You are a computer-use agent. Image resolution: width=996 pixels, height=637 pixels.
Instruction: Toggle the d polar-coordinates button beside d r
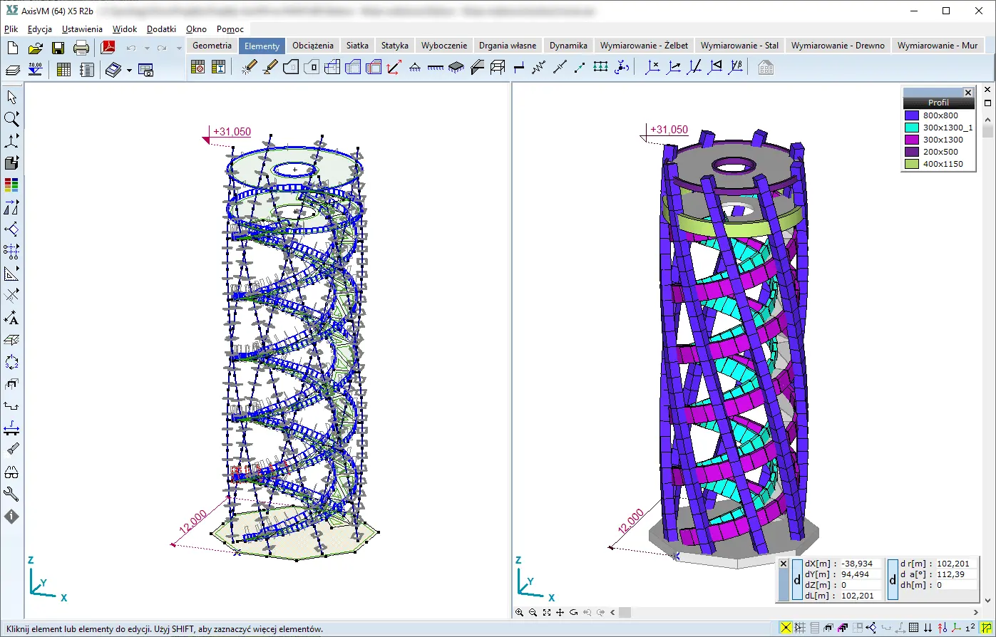click(893, 579)
